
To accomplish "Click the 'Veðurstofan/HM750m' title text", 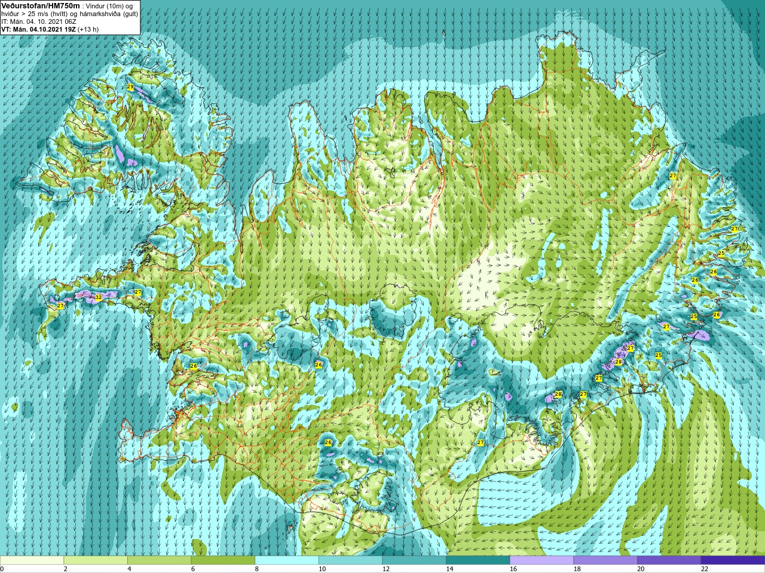I will pos(41,5).
